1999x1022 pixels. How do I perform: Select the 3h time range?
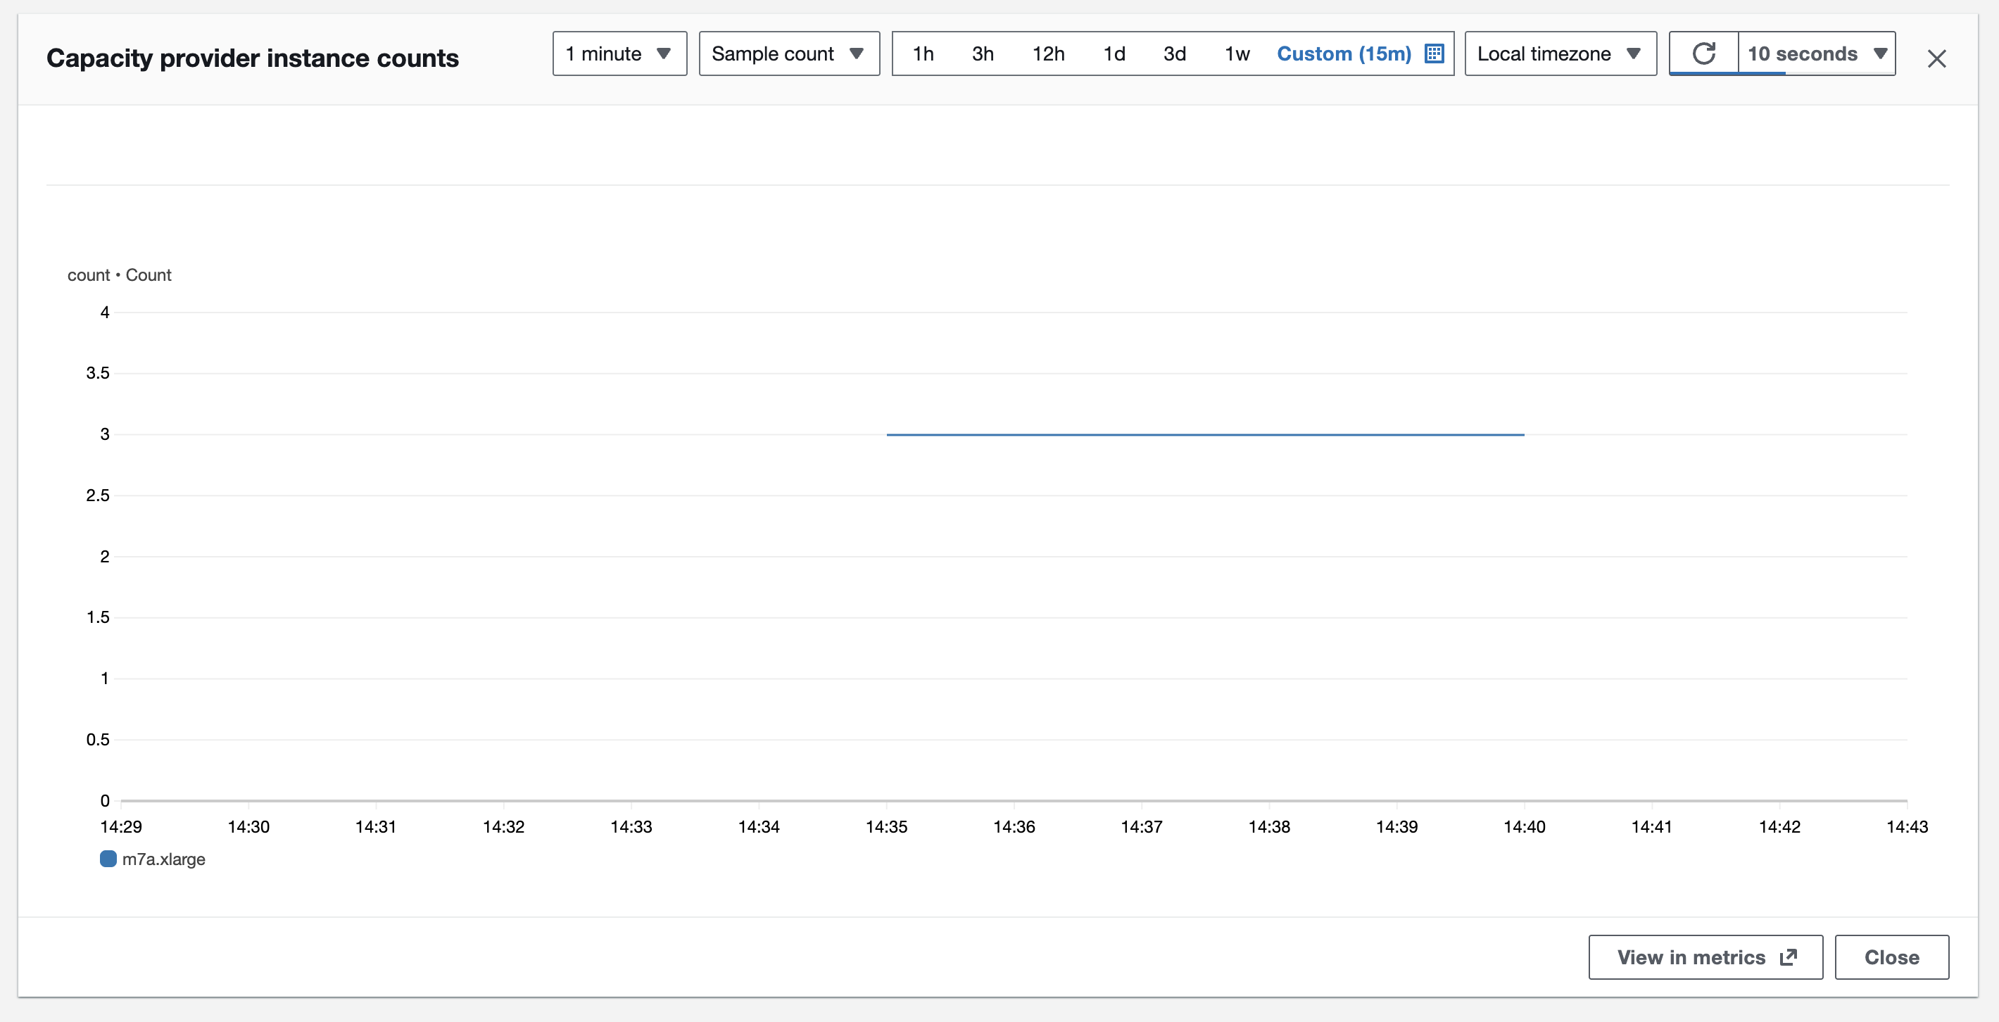click(x=983, y=53)
